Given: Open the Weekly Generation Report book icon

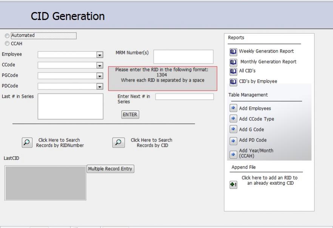Looking at the screenshot, I should 233,52.
